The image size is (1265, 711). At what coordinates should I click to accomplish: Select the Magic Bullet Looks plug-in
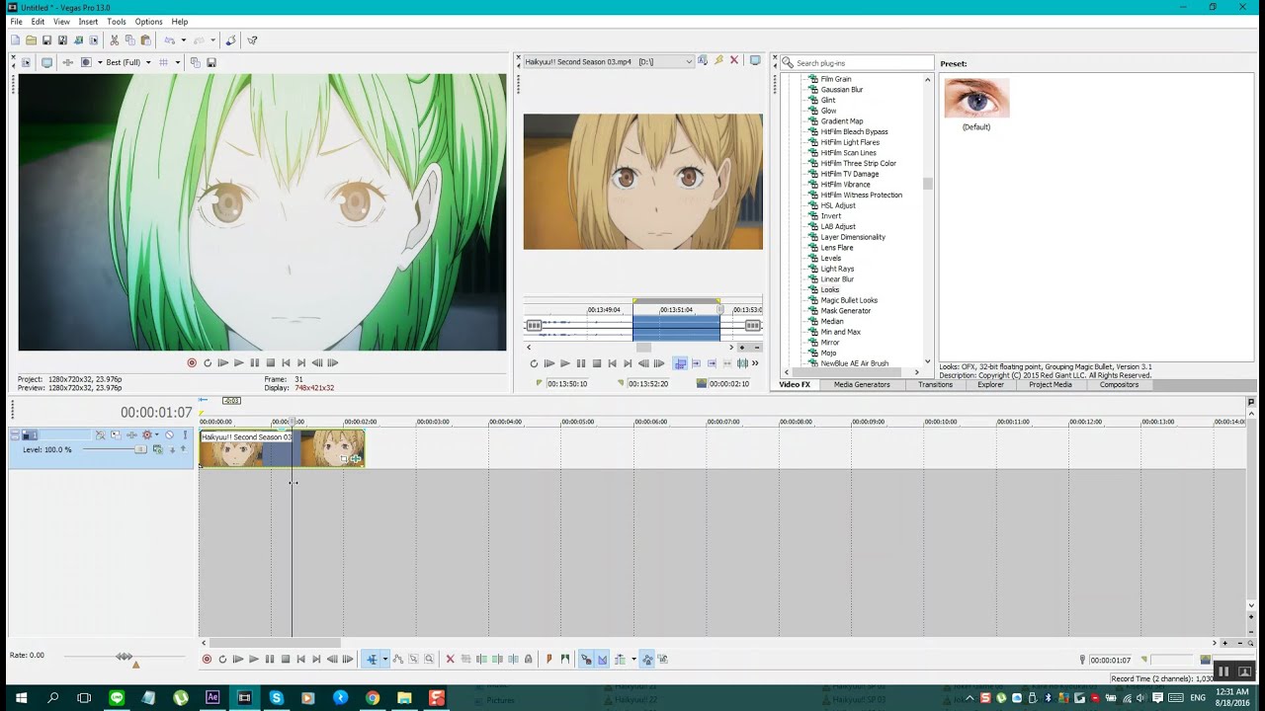pyautogui.click(x=848, y=300)
